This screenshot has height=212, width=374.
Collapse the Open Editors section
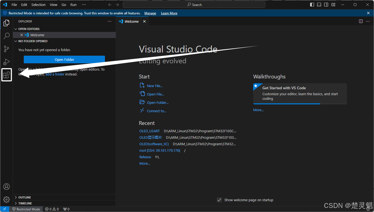click(64, 29)
